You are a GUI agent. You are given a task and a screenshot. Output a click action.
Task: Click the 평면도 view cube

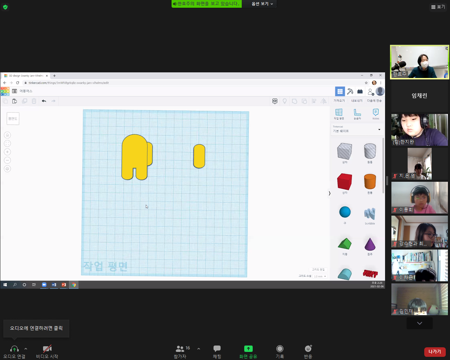point(13,119)
